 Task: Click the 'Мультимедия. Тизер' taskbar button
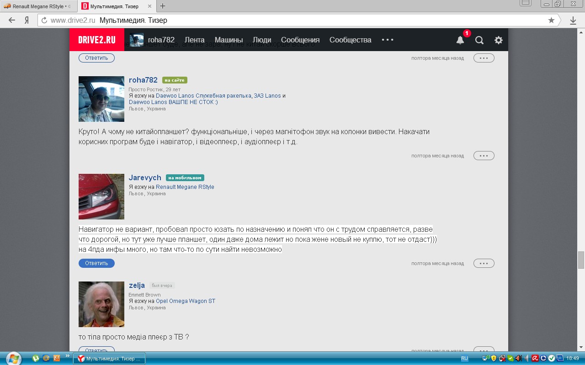(x=109, y=359)
